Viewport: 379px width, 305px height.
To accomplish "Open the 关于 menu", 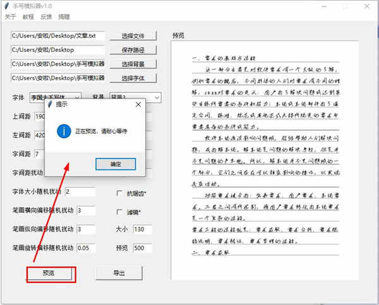I will click(x=10, y=16).
